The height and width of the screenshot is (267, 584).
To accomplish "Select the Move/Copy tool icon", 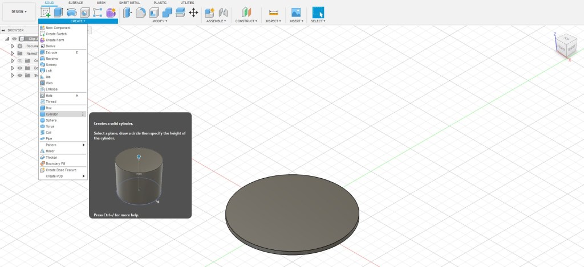I will point(193,13).
